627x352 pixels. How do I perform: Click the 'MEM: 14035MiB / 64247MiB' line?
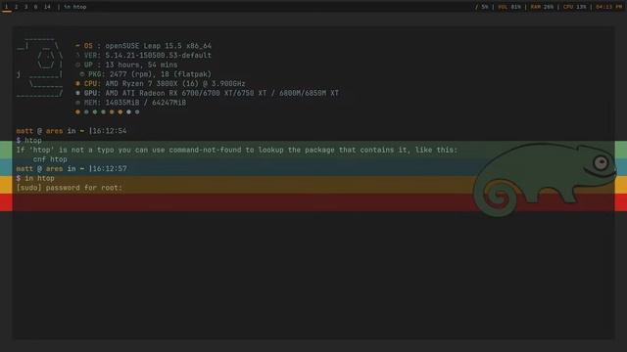click(x=130, y=103)
